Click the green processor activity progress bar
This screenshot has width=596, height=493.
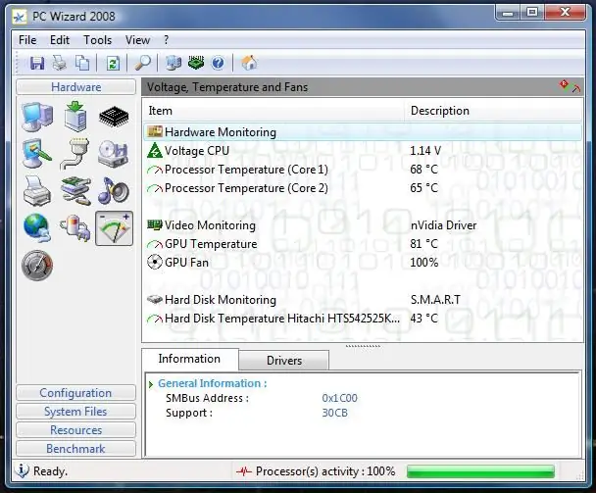coord(480,471)
